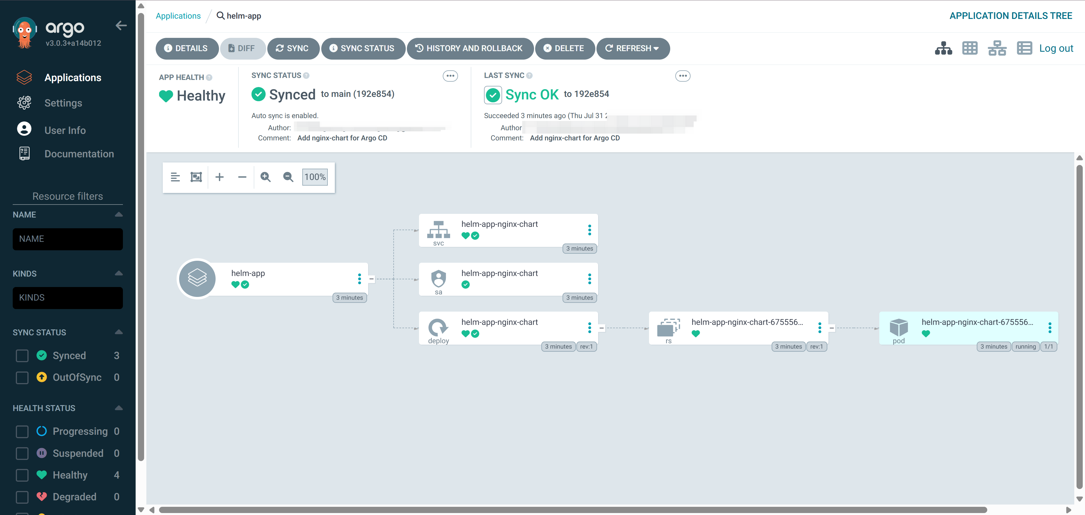Select the helm-app application node icon

point(197,278)
